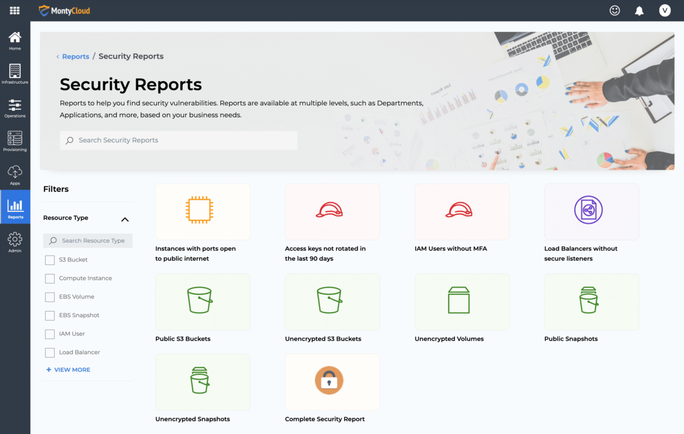Viewport: 684px width, 434px height.
Task: Expand the list with View More
Action: coord(68,370)
